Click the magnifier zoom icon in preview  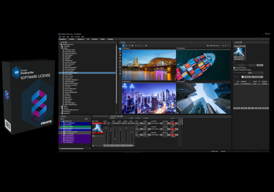pyautogui.click(x=223, y=45)
